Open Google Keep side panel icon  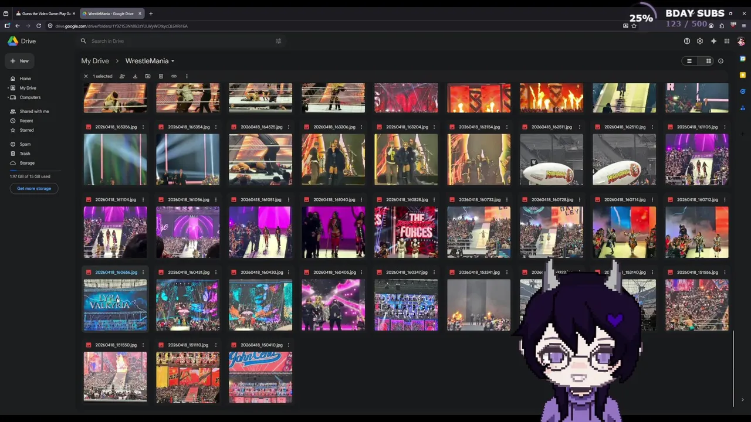coord(743,75)
